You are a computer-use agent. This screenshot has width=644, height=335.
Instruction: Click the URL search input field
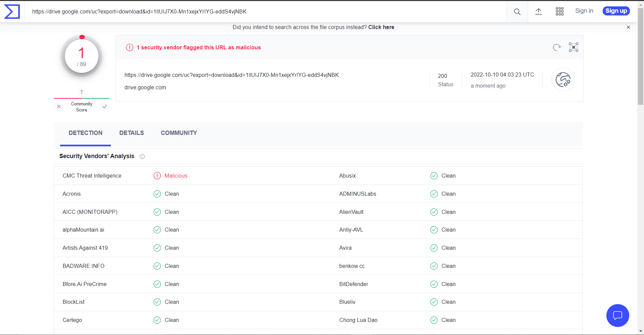(x=265, y=12)
